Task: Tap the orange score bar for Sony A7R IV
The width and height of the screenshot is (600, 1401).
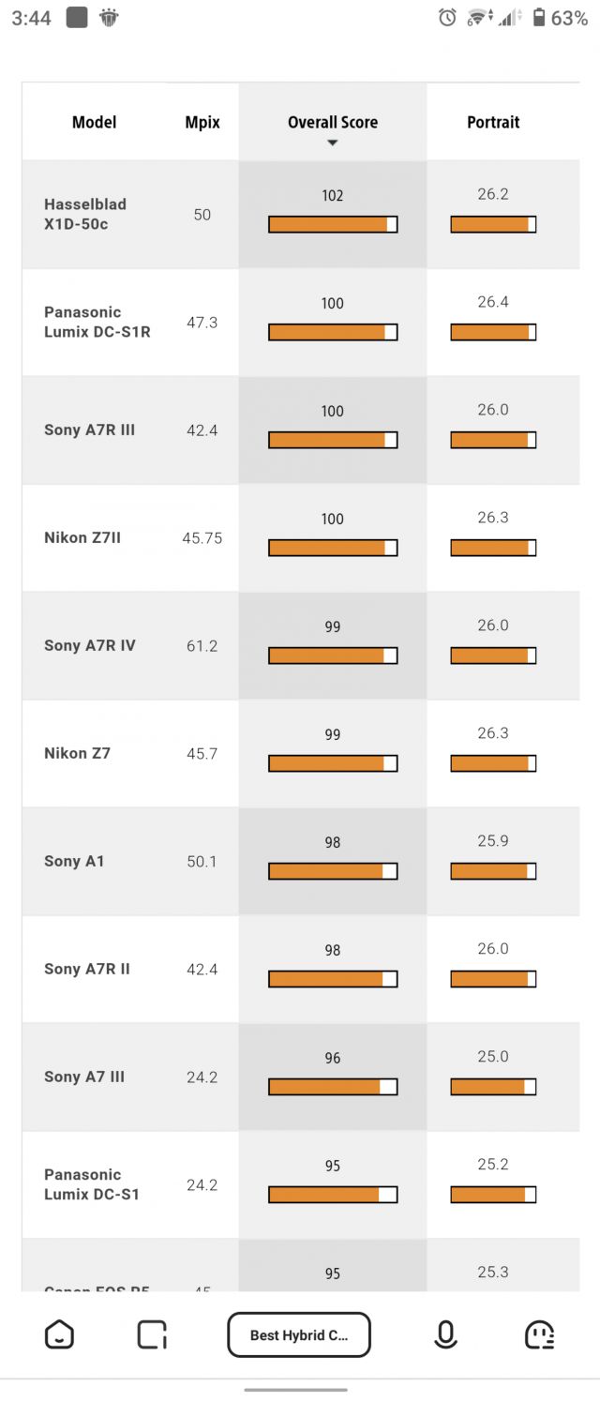Action: (x=332, y=655)
